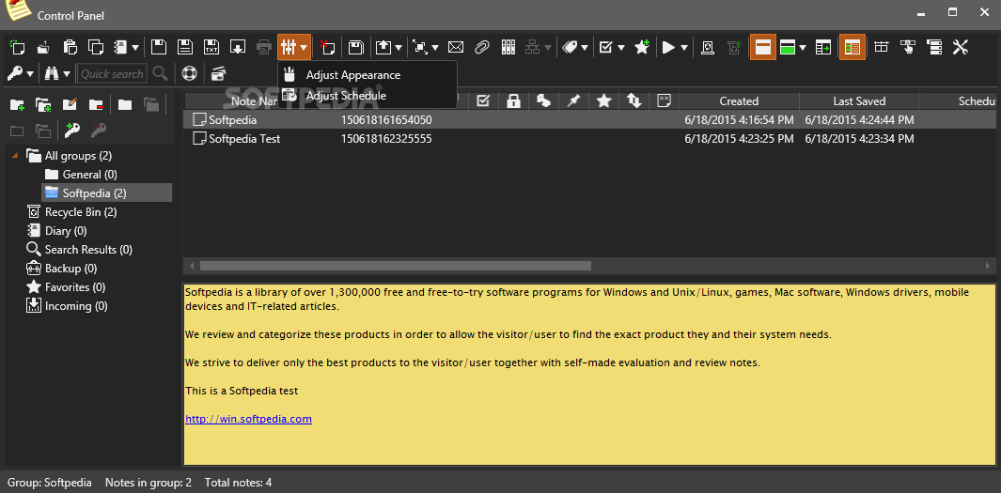1001x493 pixels.
Task: Click the load note from file icon
Action: click(x=43, y=47)
